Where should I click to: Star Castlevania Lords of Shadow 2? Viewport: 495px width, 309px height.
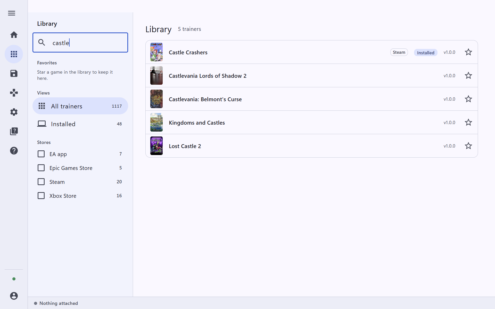[468, 76]
